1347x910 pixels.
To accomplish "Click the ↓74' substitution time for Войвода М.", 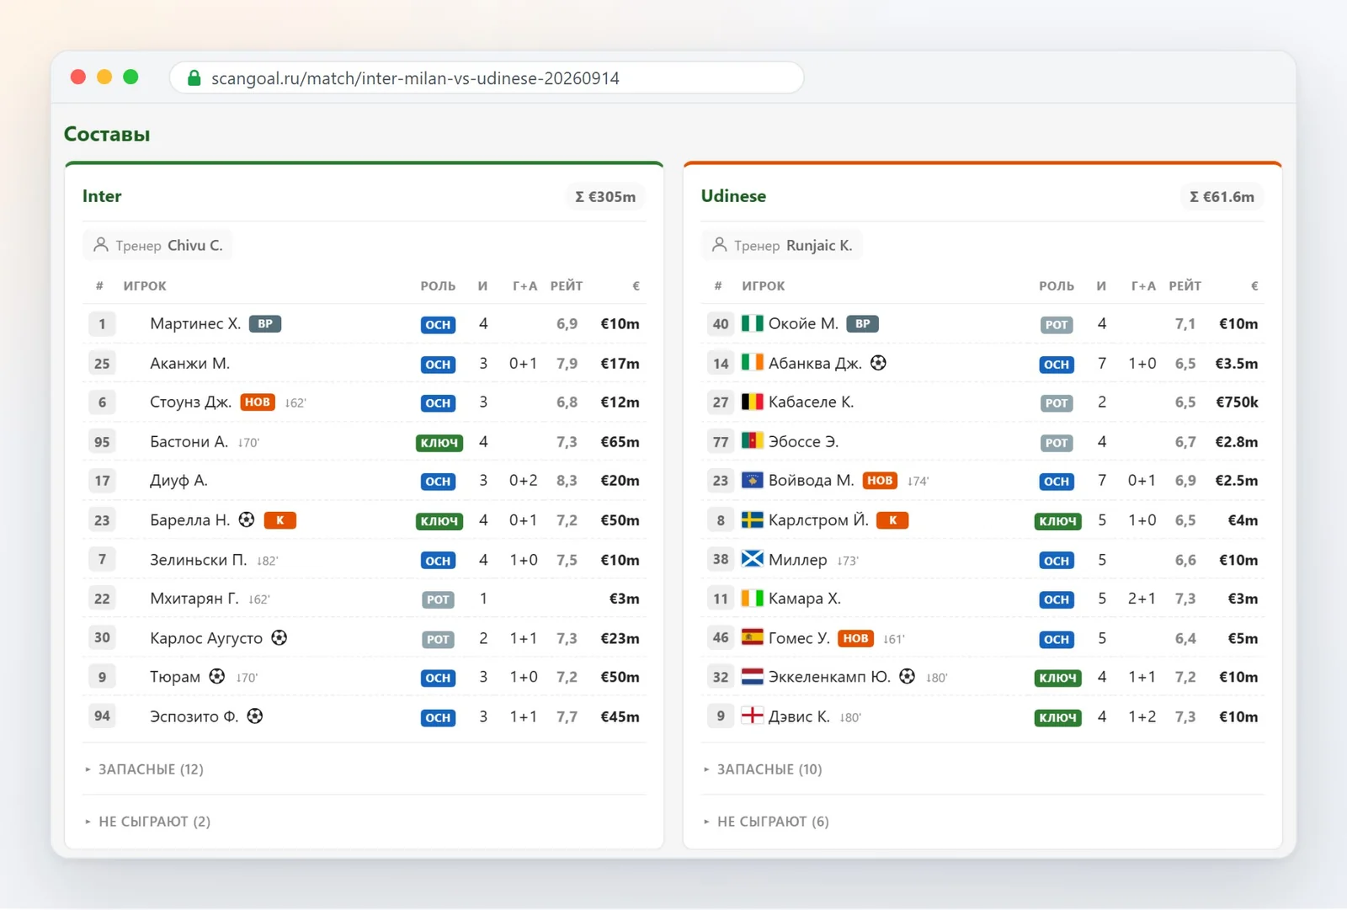I will coord(918,481).
